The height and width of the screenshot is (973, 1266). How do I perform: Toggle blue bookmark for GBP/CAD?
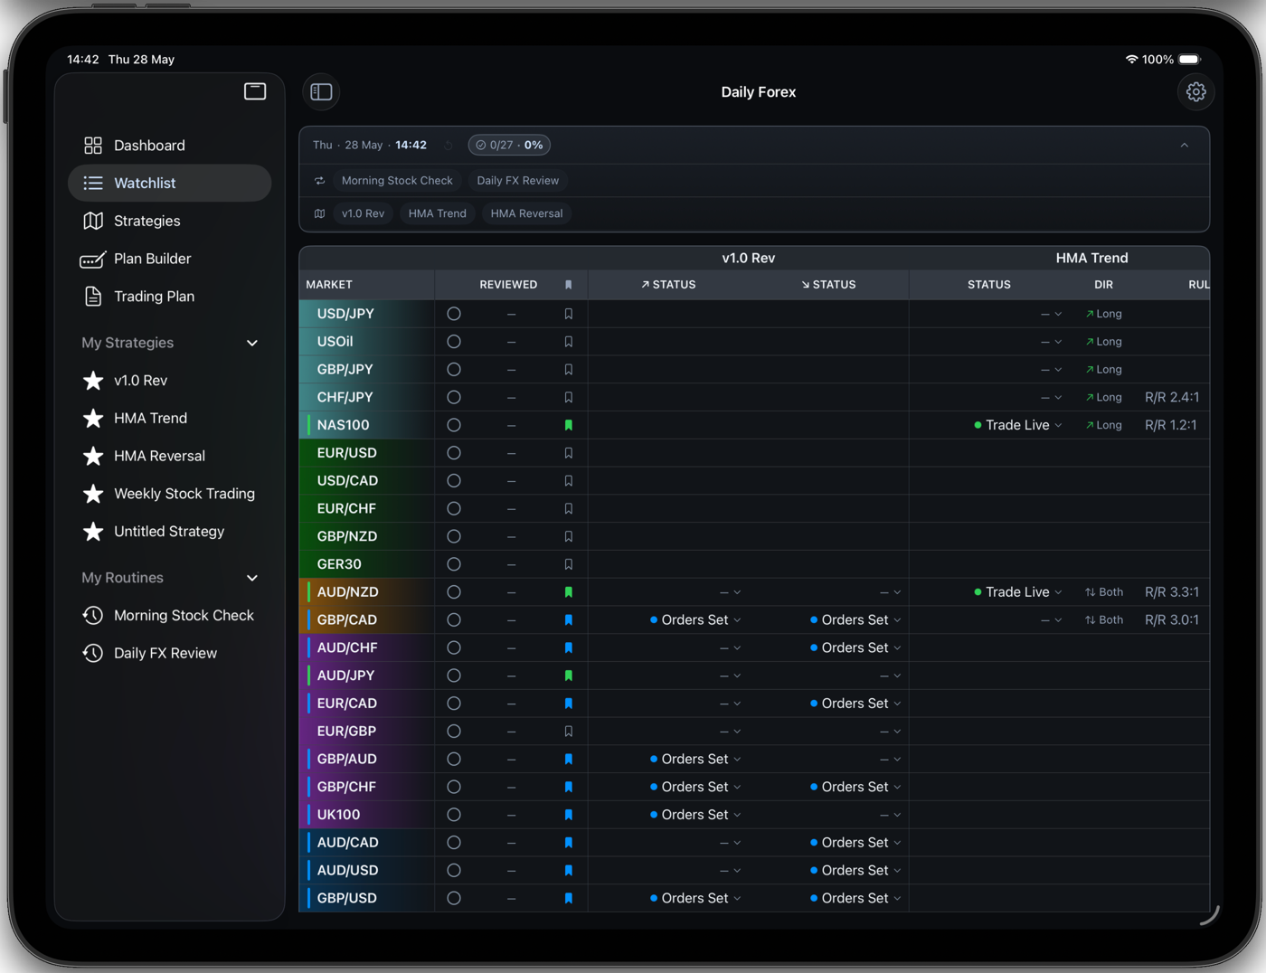click(x=569, y=620)
